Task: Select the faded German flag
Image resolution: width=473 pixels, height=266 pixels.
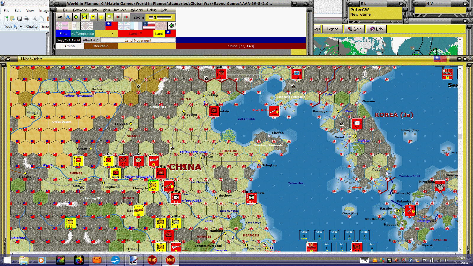Action: coord(62,26)
